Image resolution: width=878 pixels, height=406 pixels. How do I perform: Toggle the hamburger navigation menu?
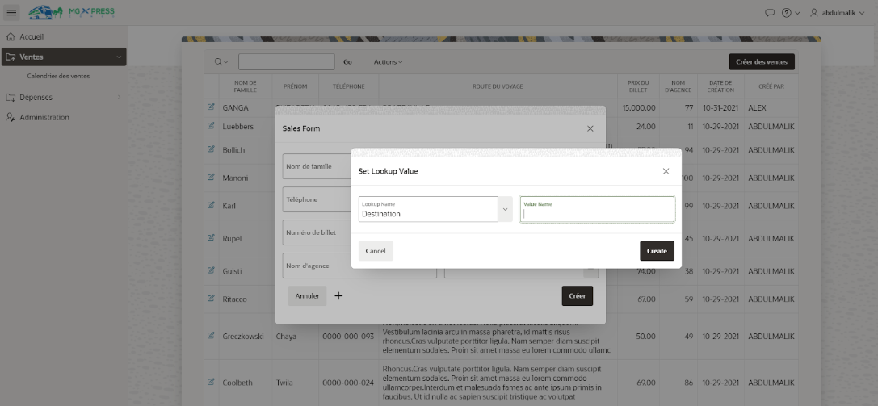11,12
